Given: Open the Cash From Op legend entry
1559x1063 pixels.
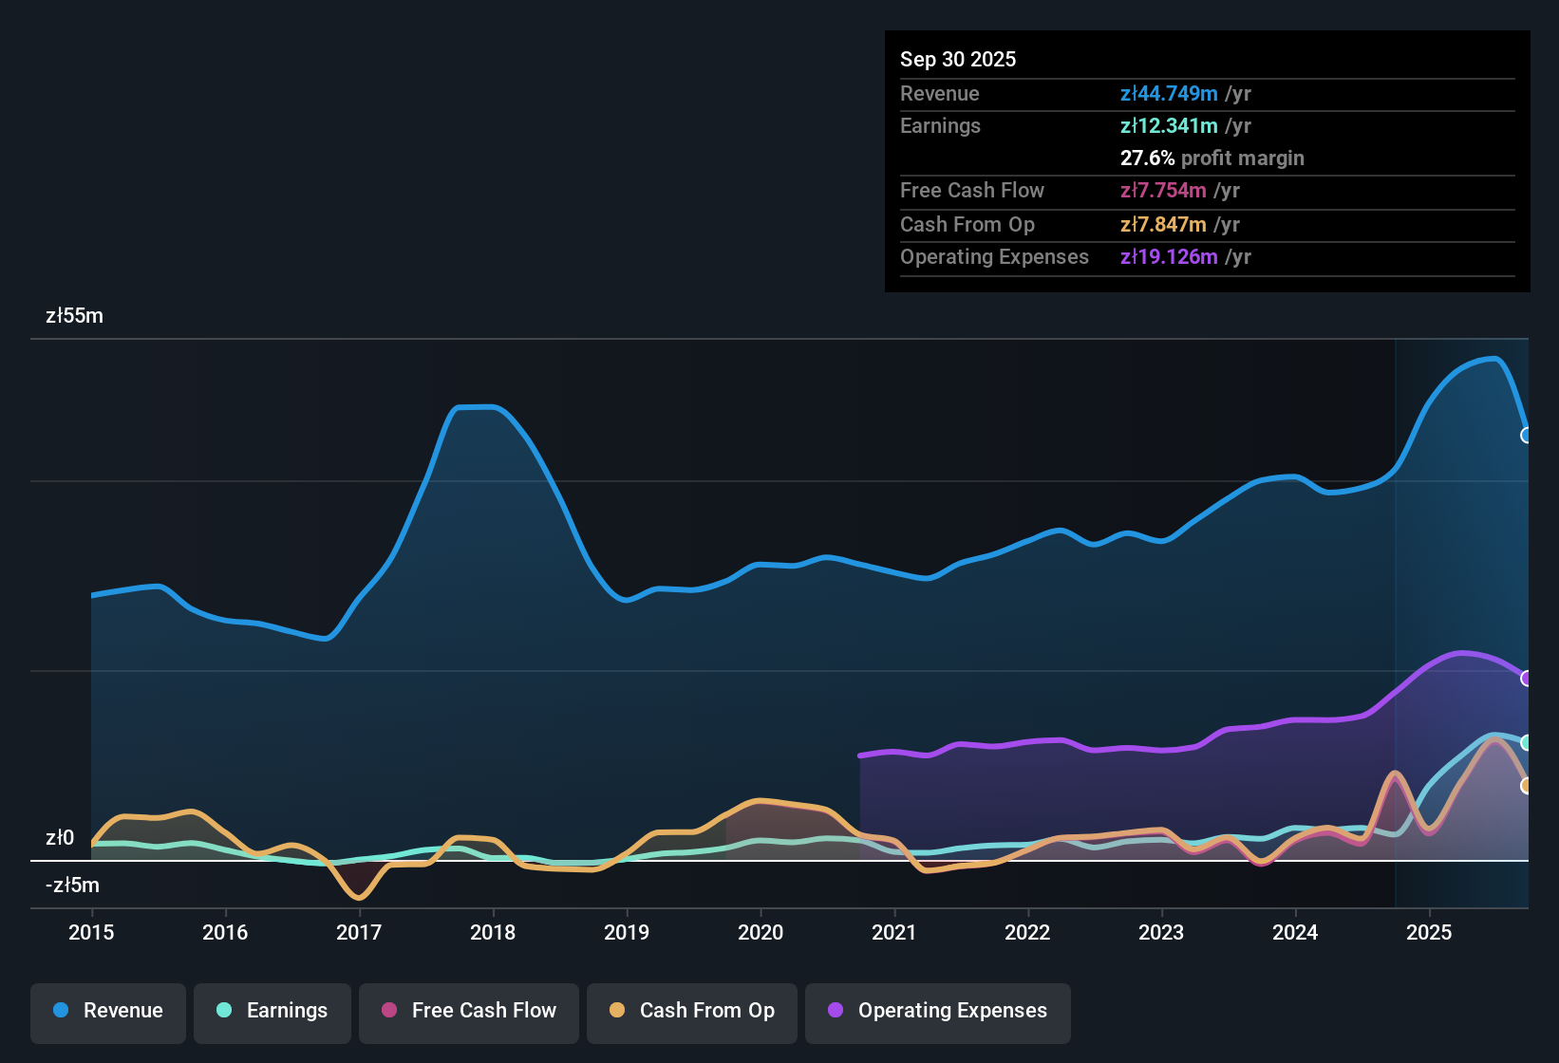Looking at the screenshot, I should pos(691,1011).
